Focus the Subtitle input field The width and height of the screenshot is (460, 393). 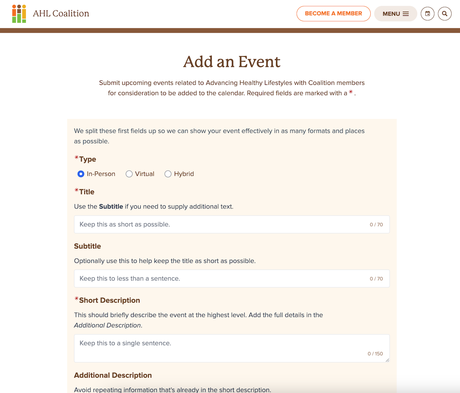tap(232, 279)
